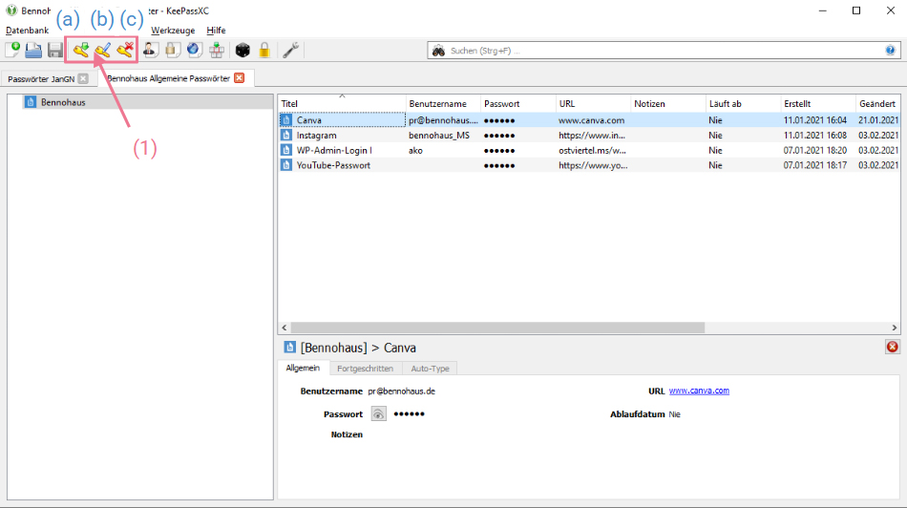Click the scrollbar right arrow
This screenshot has height=508, width=907.
click(895, 328)
